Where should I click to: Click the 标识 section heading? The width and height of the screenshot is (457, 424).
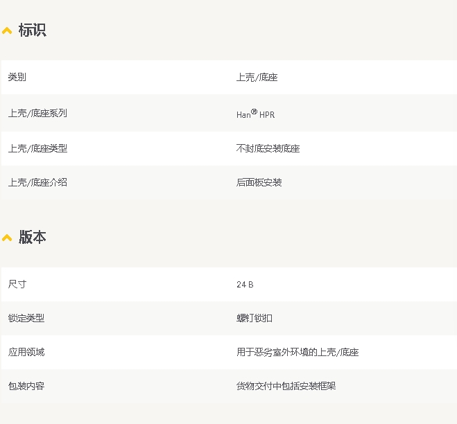(32, 30)
